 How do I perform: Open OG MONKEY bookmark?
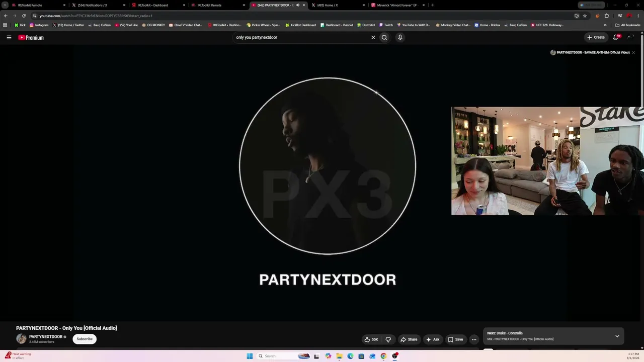pos(153,25)
